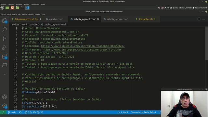
Task: Open the editor More Actions ellipsis
Action: point(204,19)
